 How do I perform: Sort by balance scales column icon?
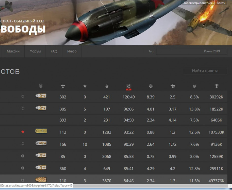click(151, 86)
